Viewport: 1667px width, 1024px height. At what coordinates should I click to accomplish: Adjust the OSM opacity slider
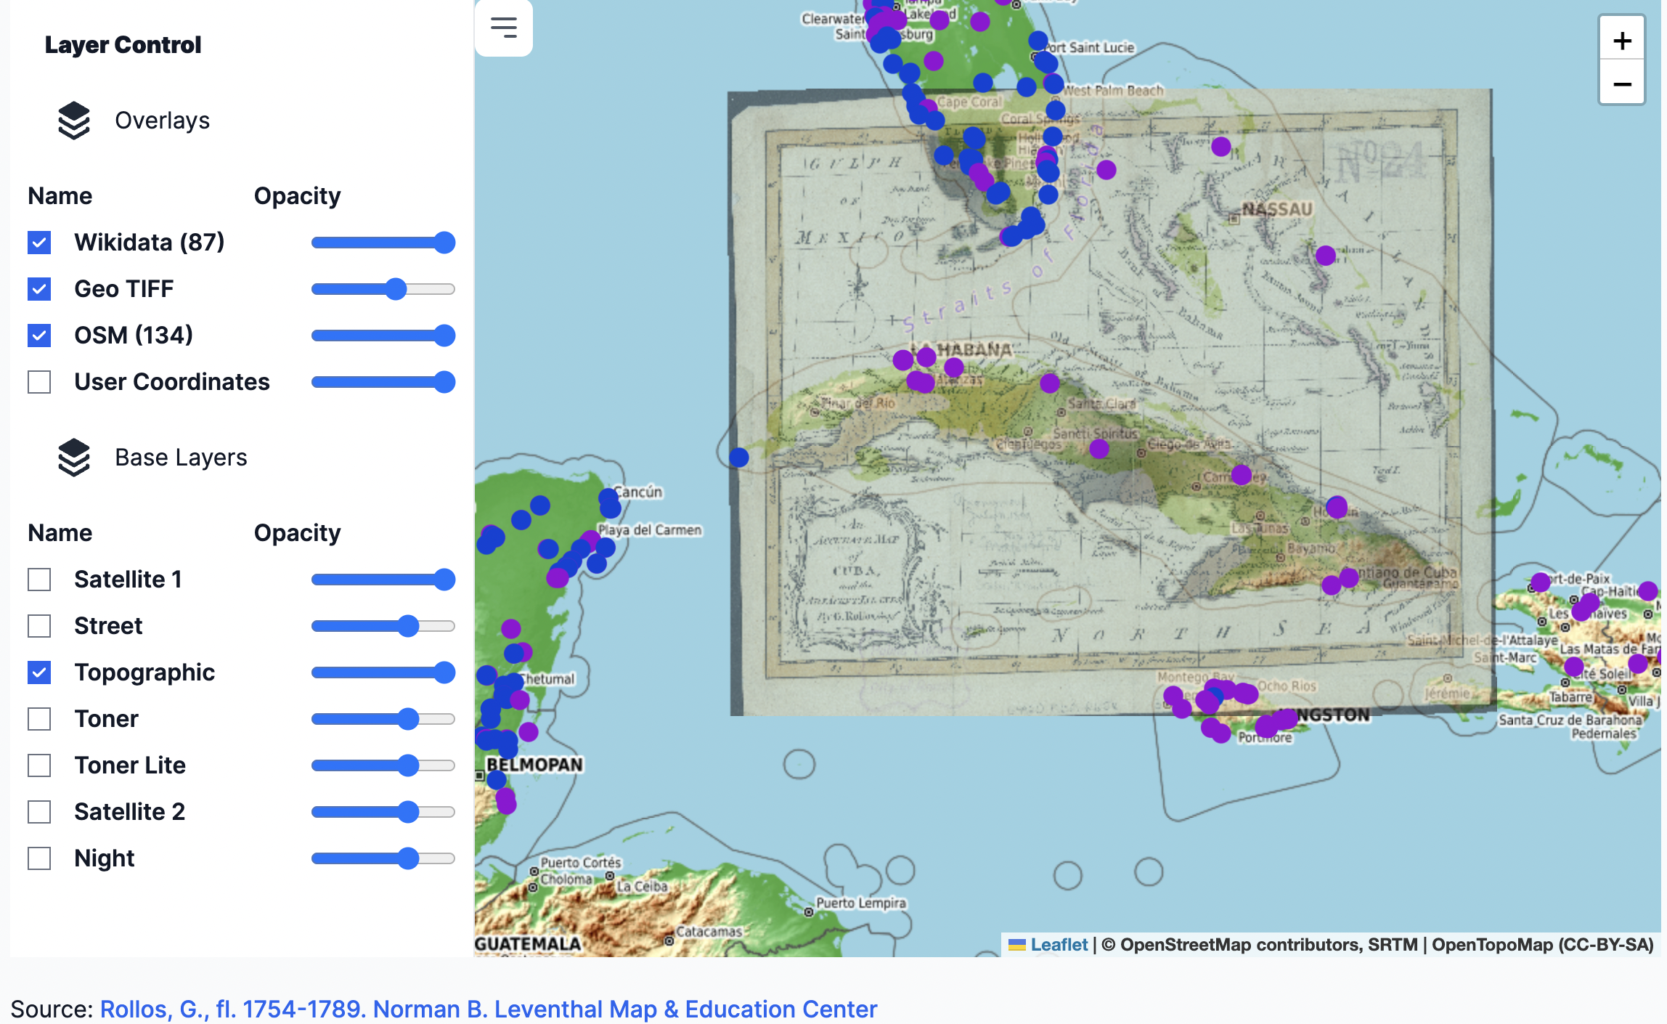(x=383, y=336)
